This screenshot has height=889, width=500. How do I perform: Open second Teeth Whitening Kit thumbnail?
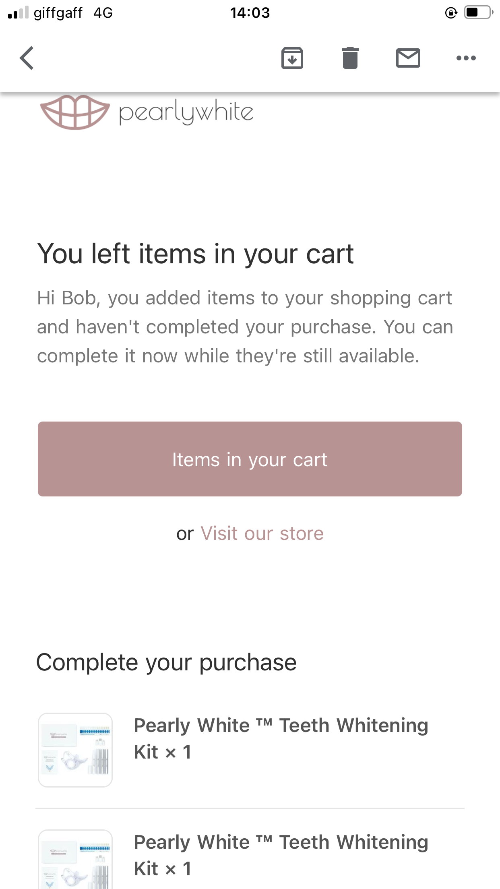pyautogui.click(x=75, y=860)
